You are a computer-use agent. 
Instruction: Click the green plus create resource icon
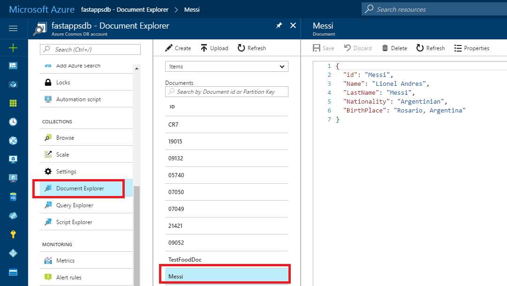click(x=13, y=48)
